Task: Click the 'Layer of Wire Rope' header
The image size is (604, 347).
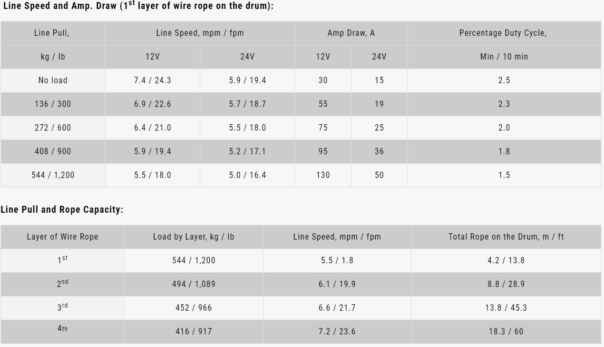Action: tap(62, 236)
